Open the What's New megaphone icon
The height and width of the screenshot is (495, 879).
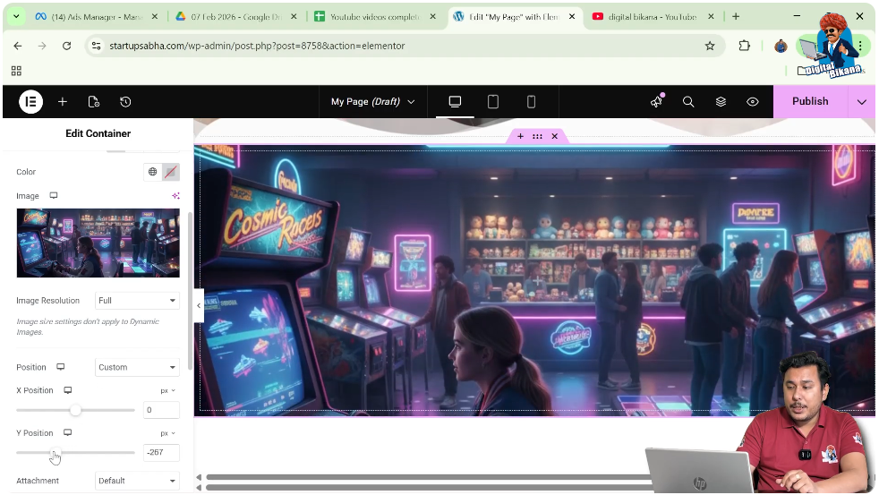(656, 102)
